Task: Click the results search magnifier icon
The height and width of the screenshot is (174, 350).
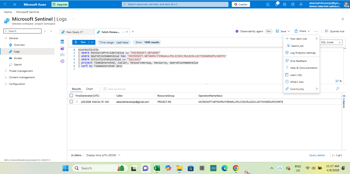Action: pos(337,89)
